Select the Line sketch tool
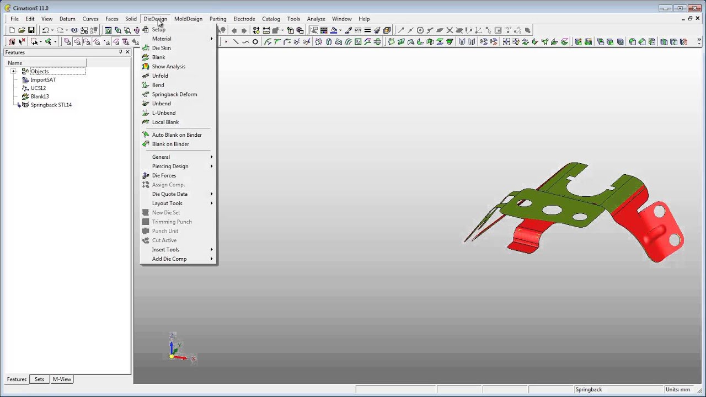 (236, 41)
